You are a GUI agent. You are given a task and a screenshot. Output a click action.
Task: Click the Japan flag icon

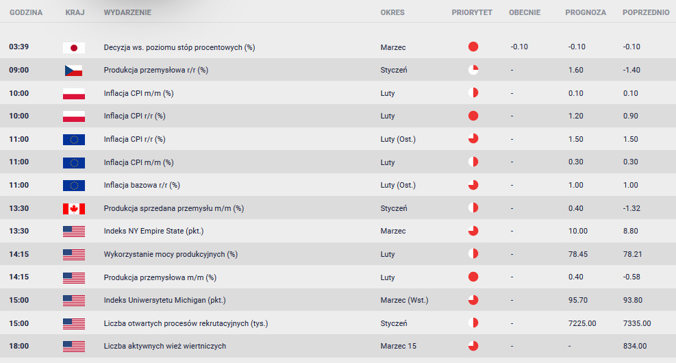(x=74, y=48)
